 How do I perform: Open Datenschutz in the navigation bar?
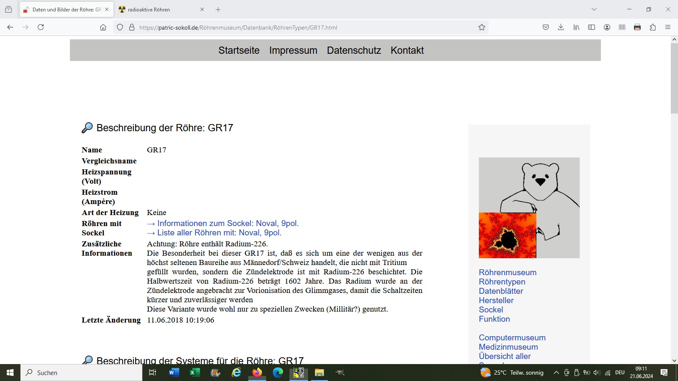tap(354, 50)
